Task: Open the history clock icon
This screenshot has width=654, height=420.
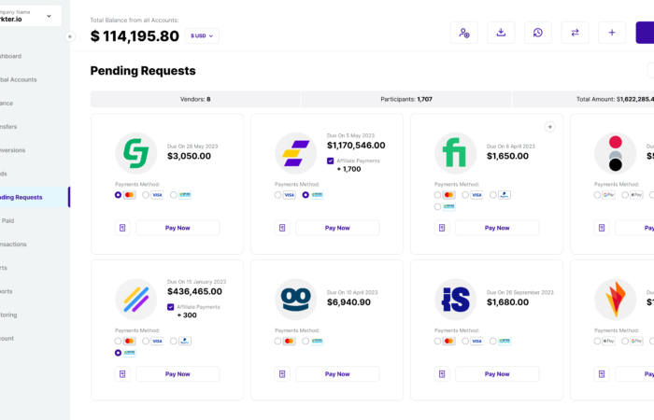Action: click(538, 33)
